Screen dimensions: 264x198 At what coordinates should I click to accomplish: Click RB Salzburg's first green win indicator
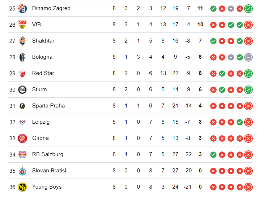213,155
